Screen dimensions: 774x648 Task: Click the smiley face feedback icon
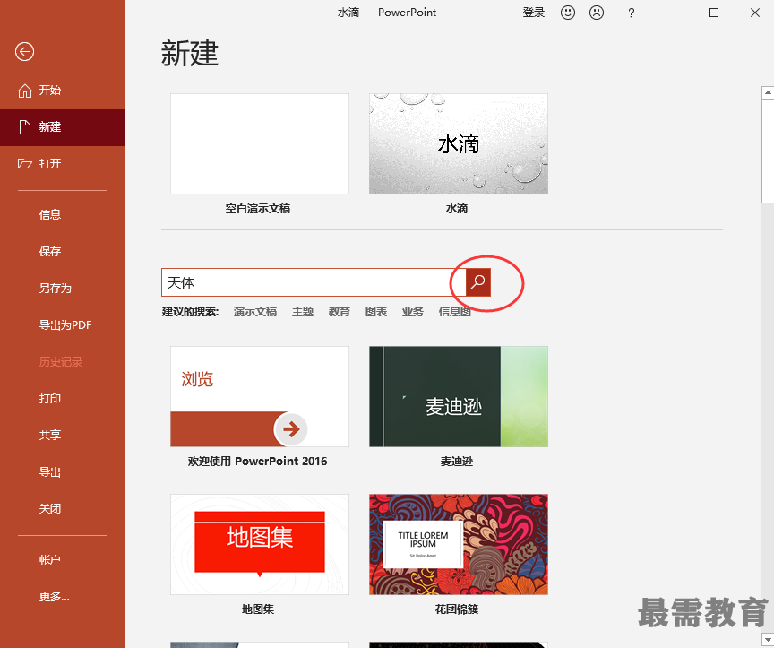[568, 13]
